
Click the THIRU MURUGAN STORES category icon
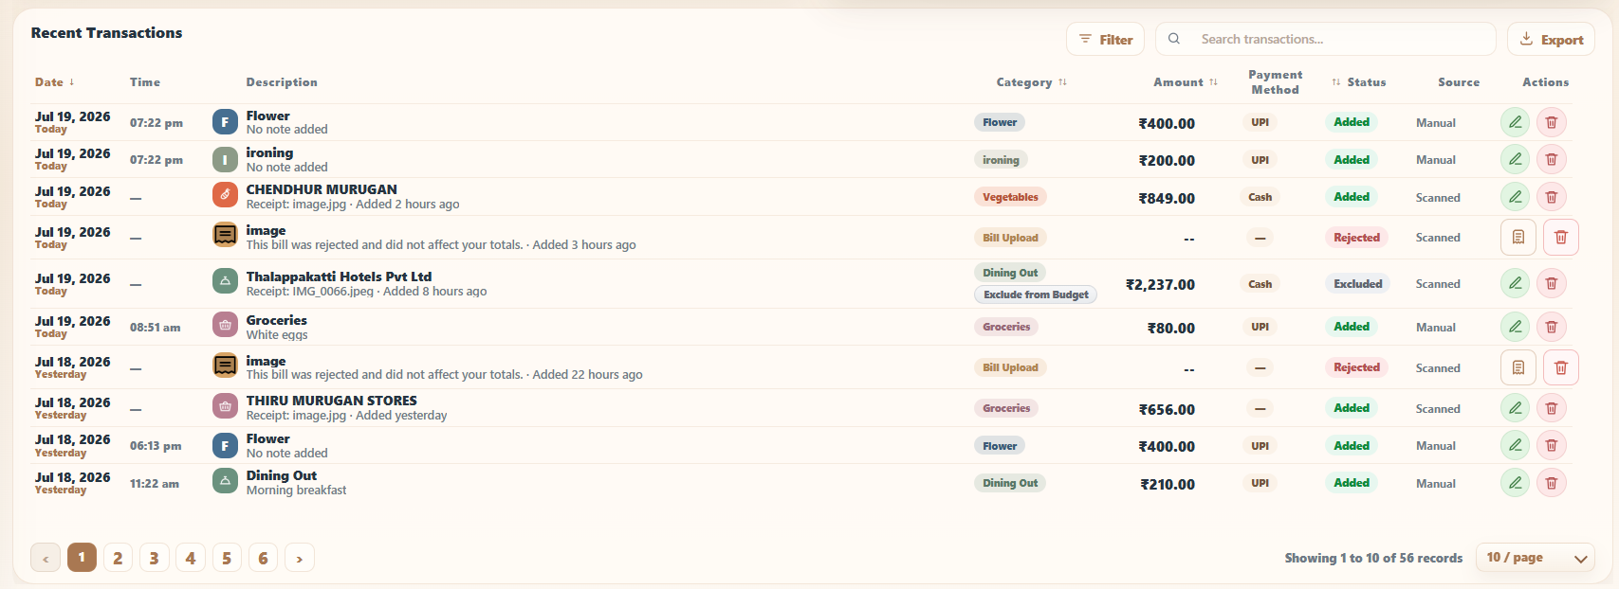[x=225, y=407]
